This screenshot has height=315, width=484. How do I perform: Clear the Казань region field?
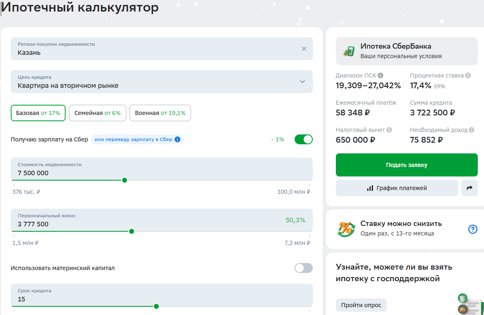(304, 49)
